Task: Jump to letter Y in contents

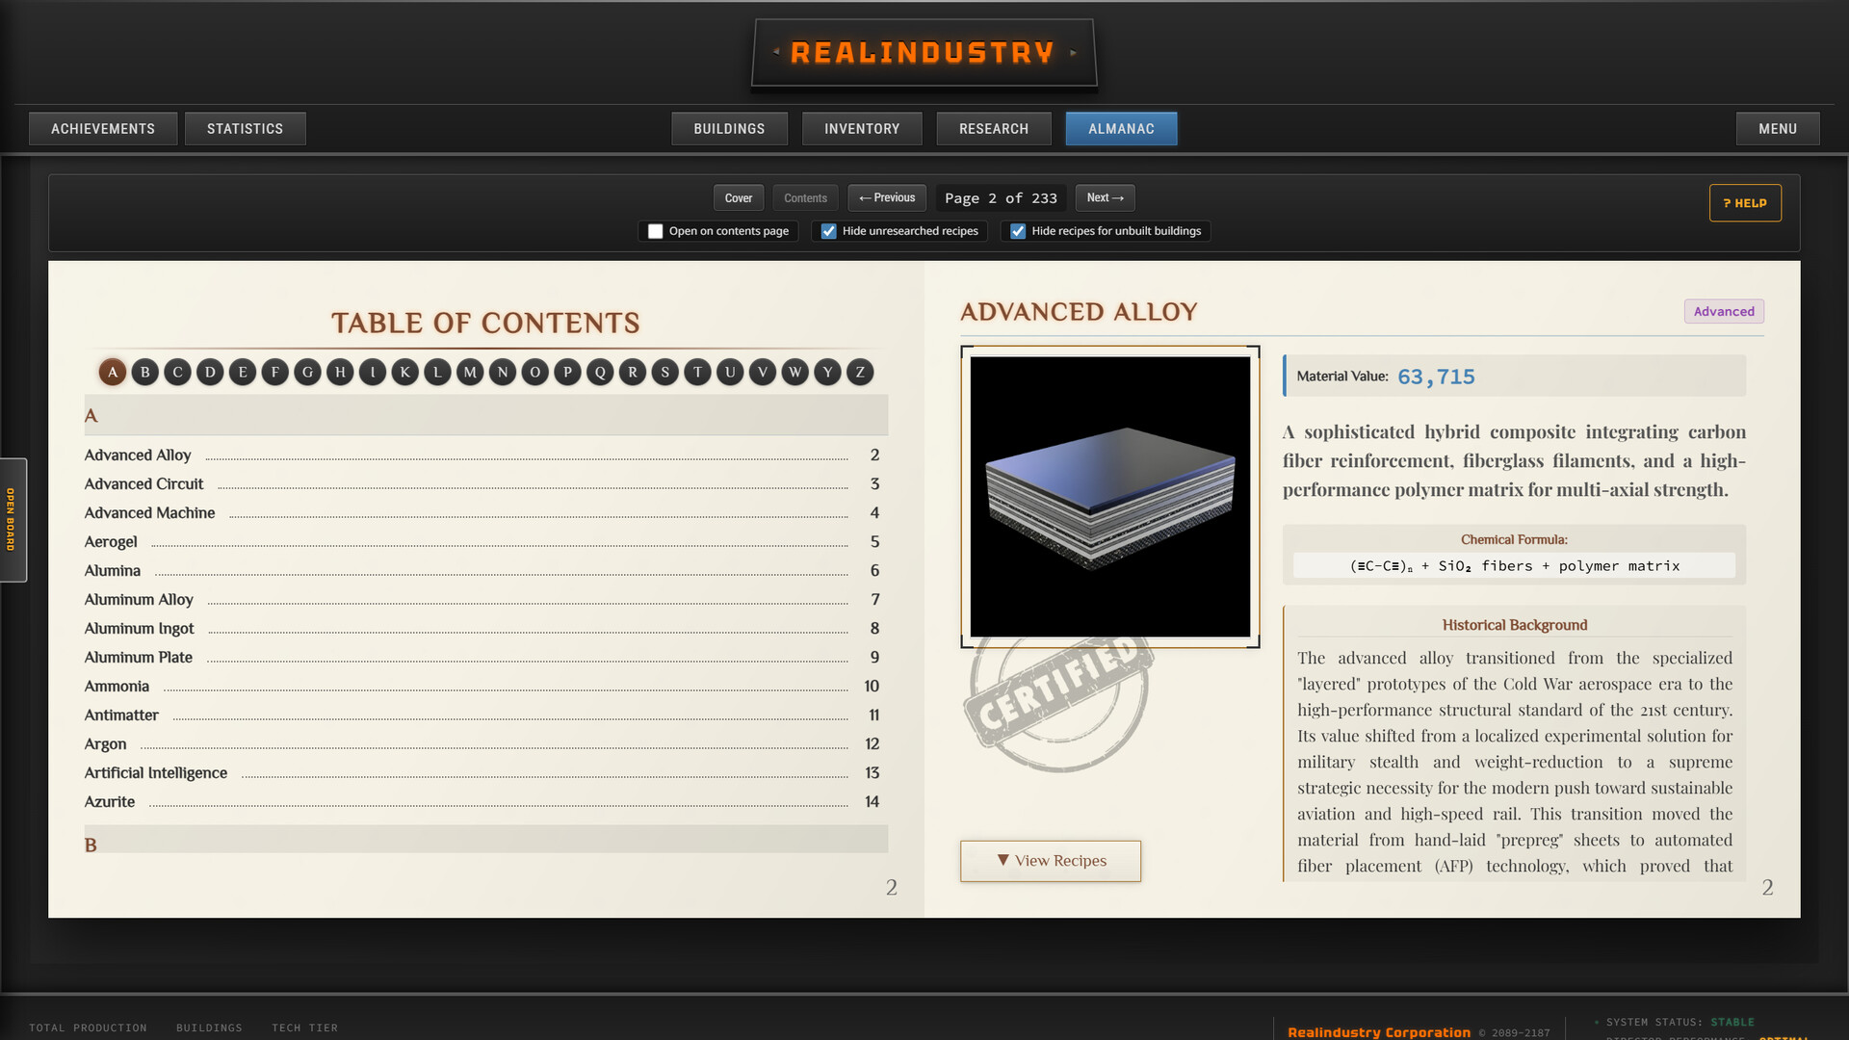Action: (828, 372)
